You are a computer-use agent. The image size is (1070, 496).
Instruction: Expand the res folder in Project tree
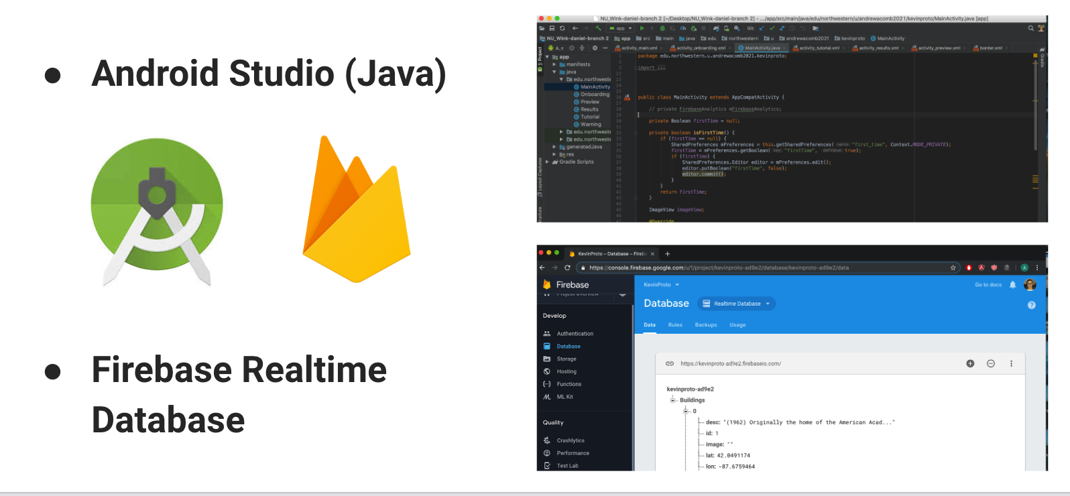pos(554,154)
